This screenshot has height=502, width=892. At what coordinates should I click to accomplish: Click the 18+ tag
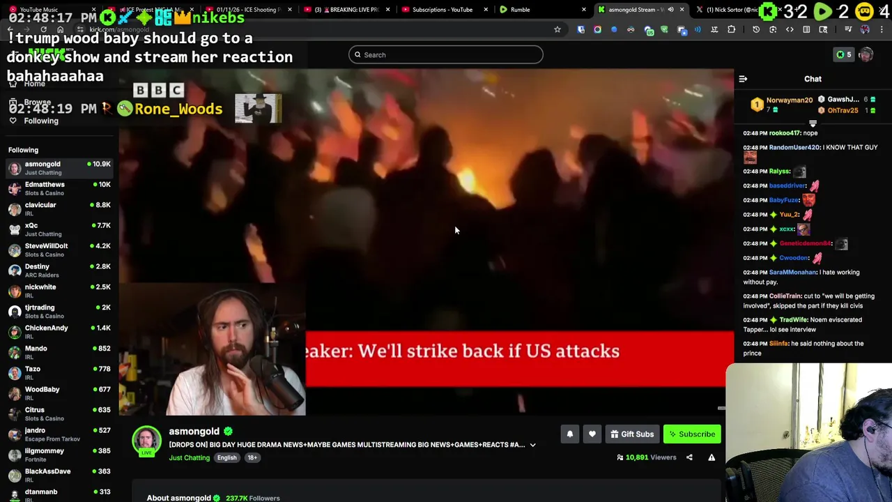(252, 457)
